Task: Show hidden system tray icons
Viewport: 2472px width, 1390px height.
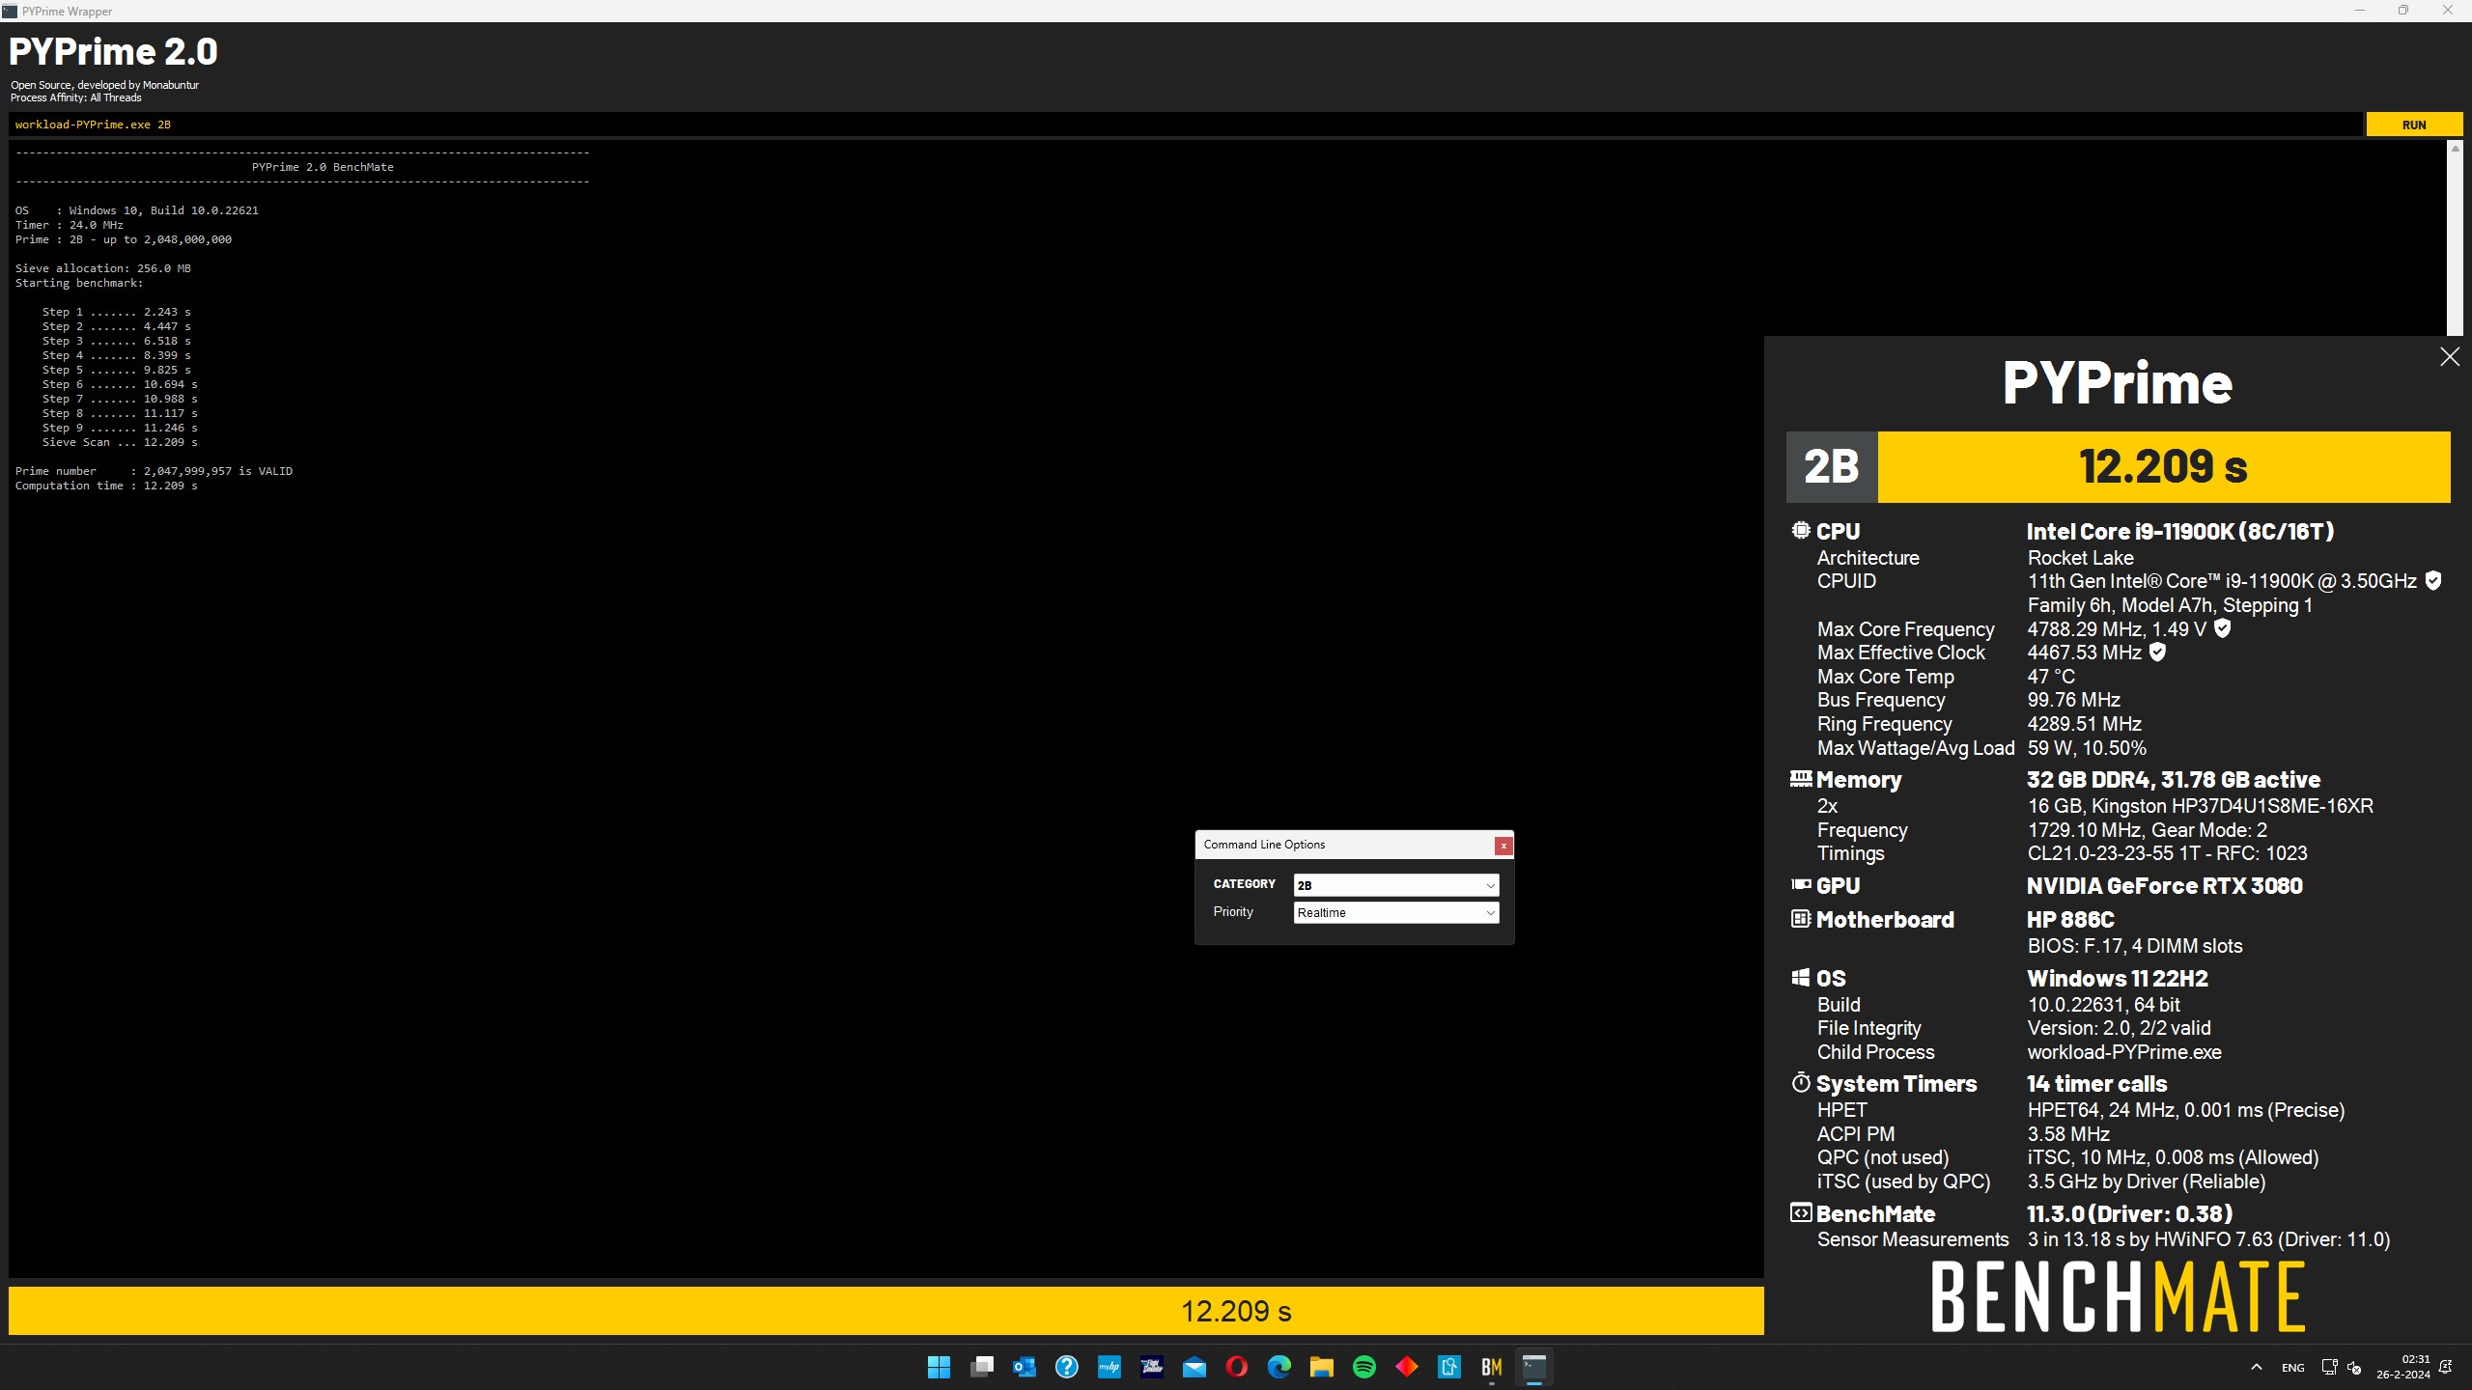Action: coord(2257,1367)
